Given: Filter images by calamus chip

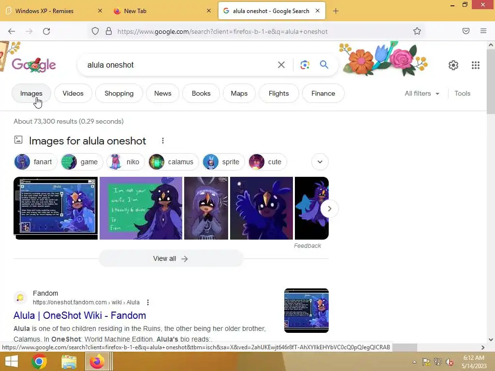Looking at the screenshot, I should (174, 162).
